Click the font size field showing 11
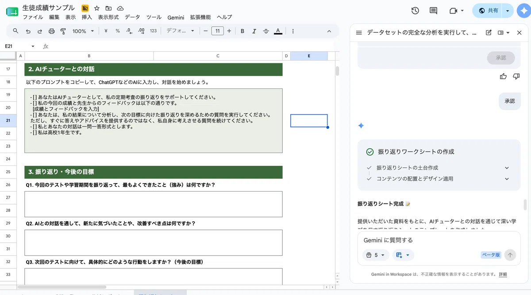 [x=217, y=31]
